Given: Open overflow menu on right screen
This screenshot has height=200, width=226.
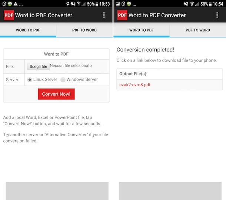Looking at the screenshot, I should pyautogui.click(x=217, y=15).
